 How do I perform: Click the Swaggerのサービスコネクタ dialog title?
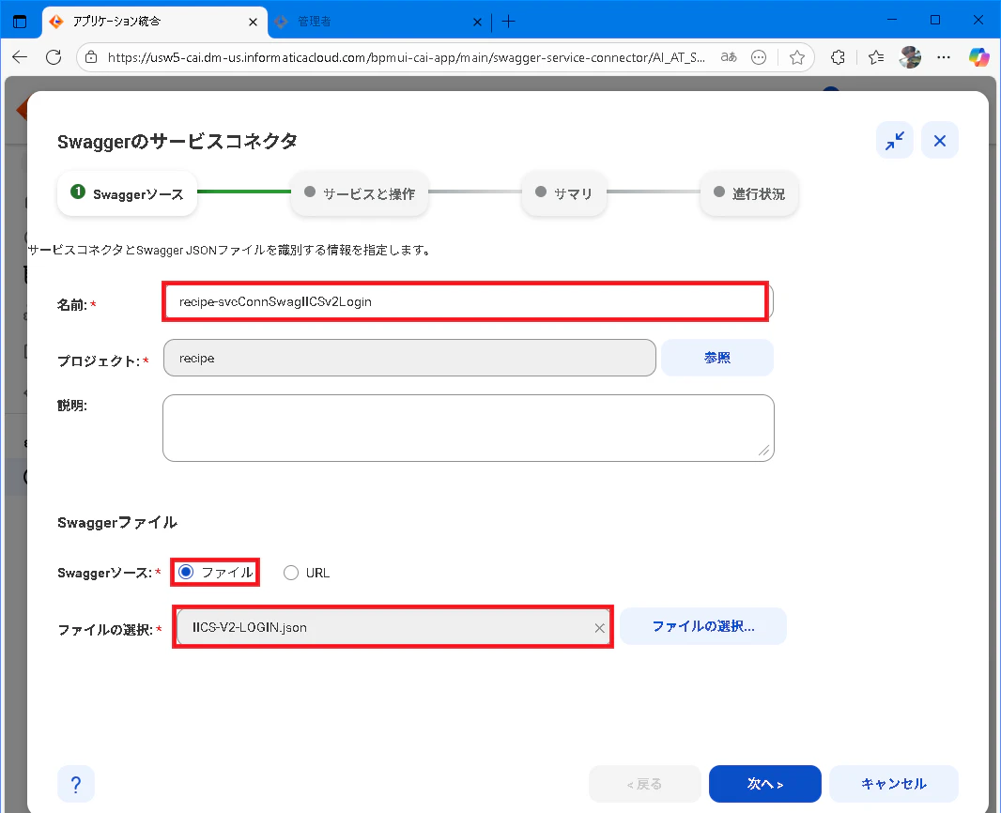pyautogui.click(x=177, y=141)
